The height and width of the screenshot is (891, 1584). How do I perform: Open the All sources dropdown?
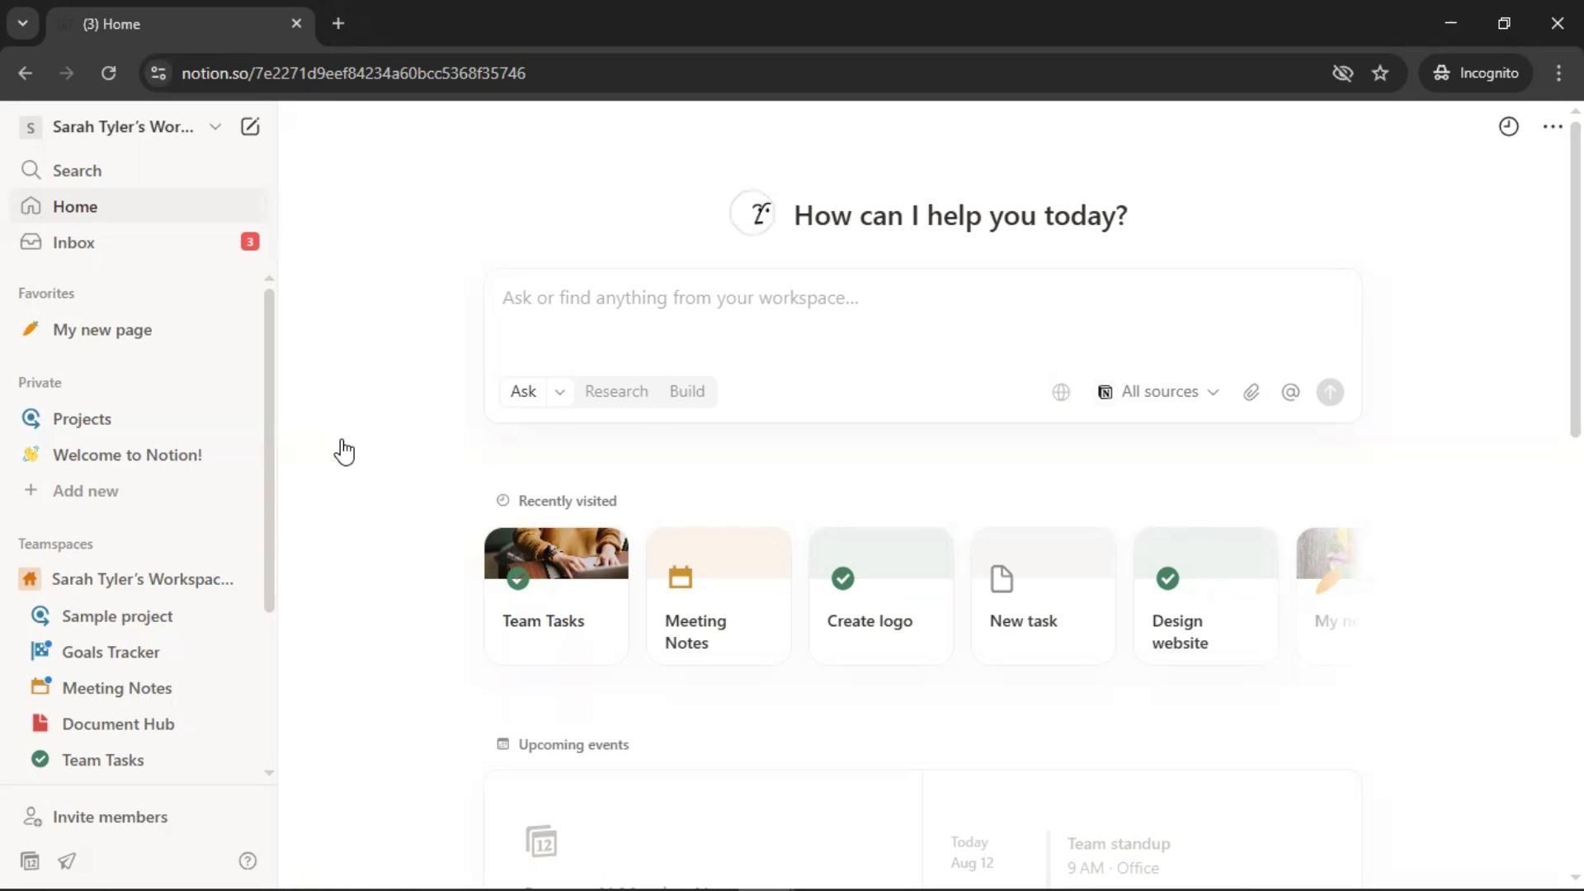[1157, 392]
